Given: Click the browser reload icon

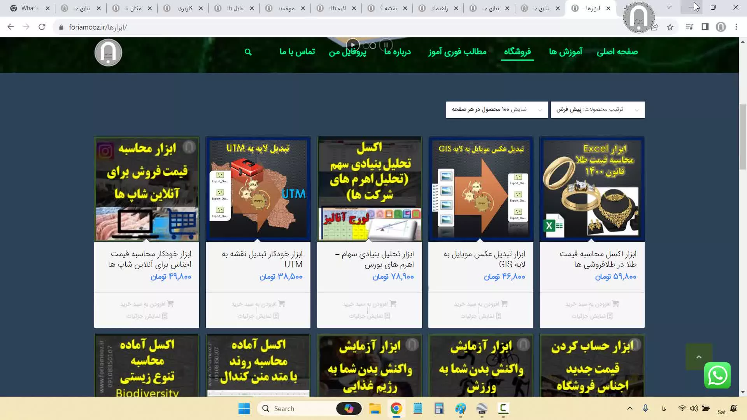Looking at the screenshot, I should coord(42,27).
